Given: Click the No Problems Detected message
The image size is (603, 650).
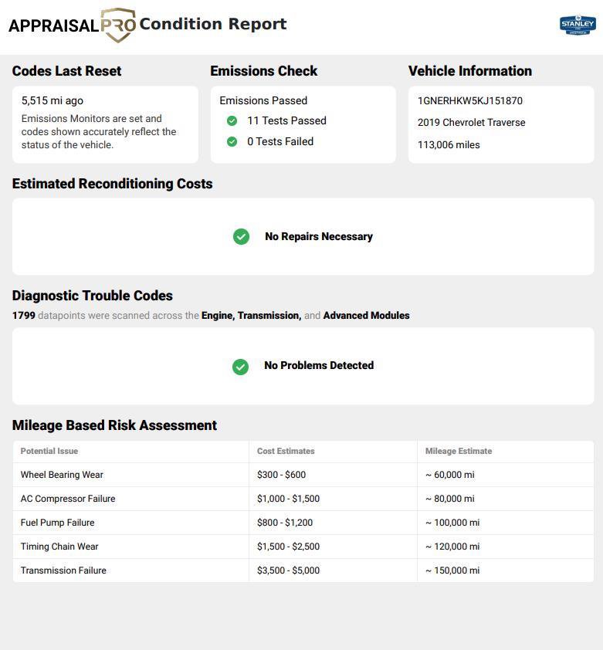Looking at the screenshot, I should point(319,365).
